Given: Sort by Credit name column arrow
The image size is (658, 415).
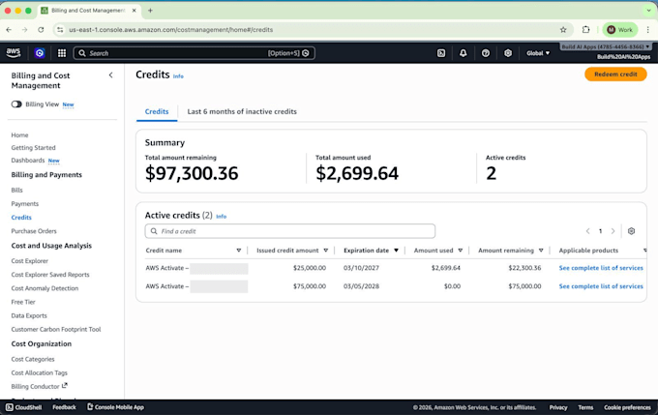Looking at the screenshot, I should (x=238, y=251).
